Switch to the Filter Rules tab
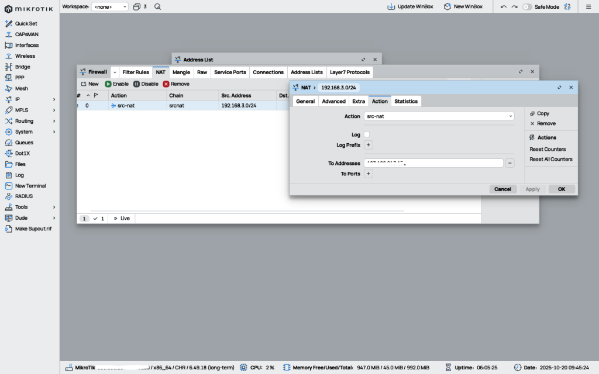 [136, 72]
